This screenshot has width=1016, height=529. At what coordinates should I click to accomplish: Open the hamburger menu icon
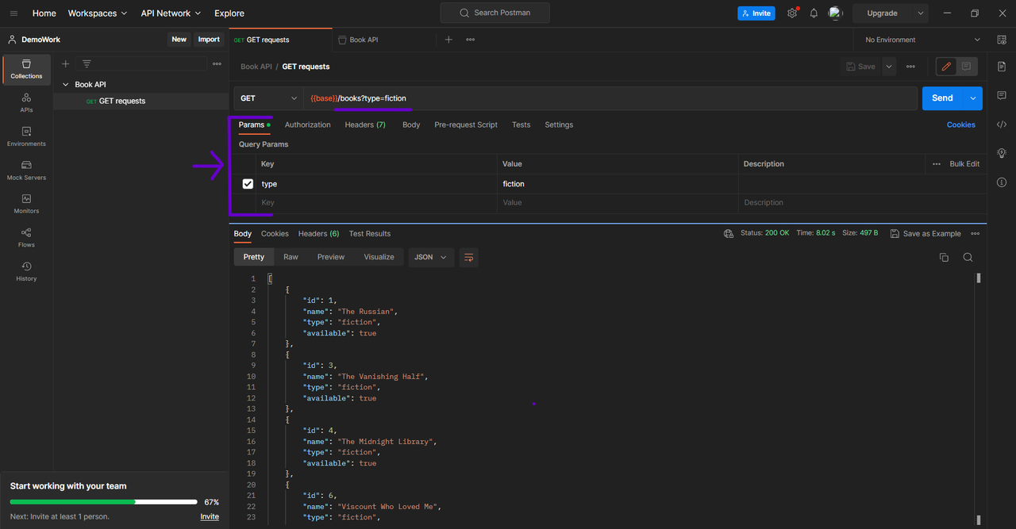(x=13, y=13)
